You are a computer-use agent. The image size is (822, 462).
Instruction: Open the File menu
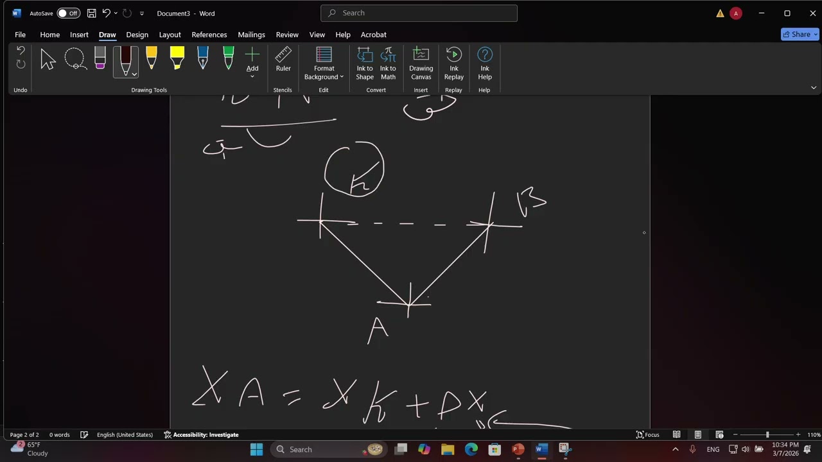[x=21, y=35]
